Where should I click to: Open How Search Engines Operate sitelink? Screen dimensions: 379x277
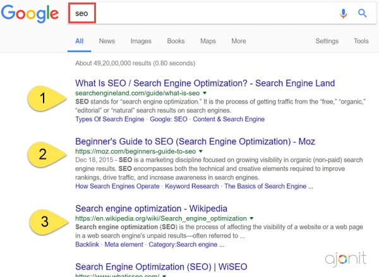coord(117,186)
